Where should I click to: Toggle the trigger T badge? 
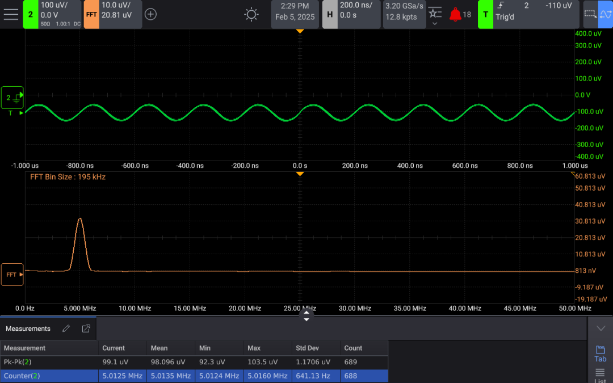coord(485,14)
